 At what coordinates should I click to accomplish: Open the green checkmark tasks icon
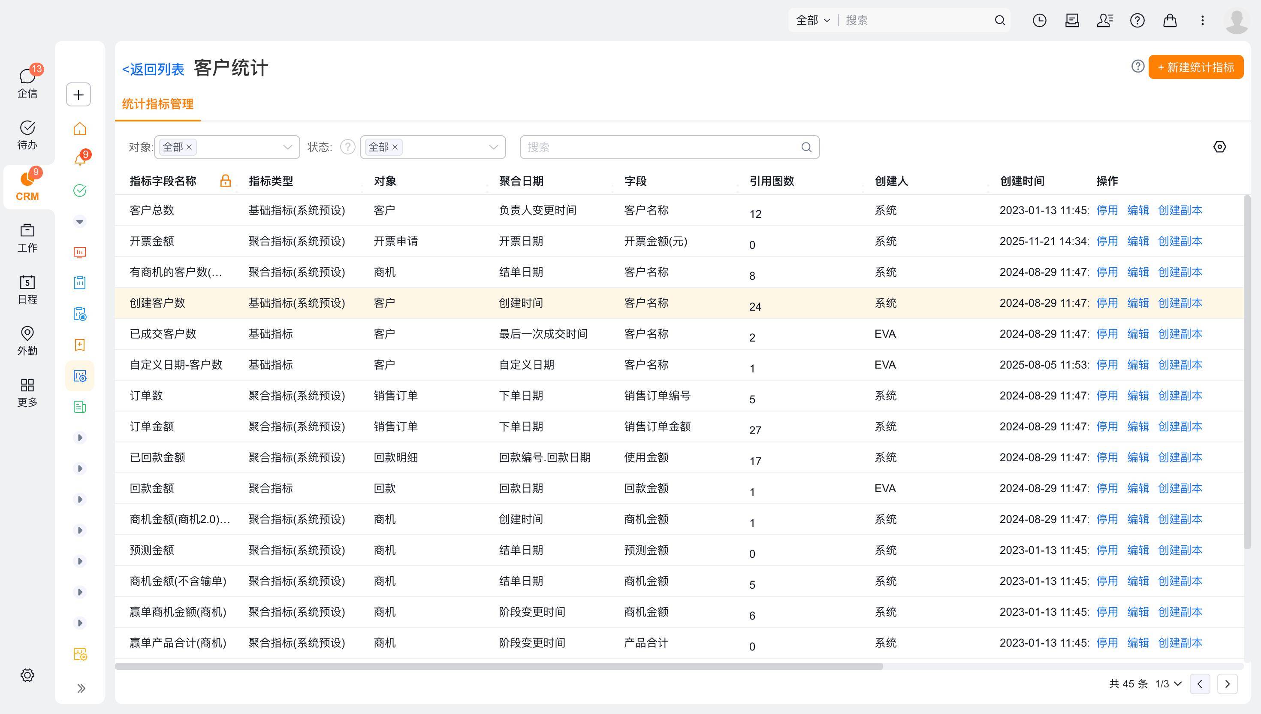[x=79, y=190]
